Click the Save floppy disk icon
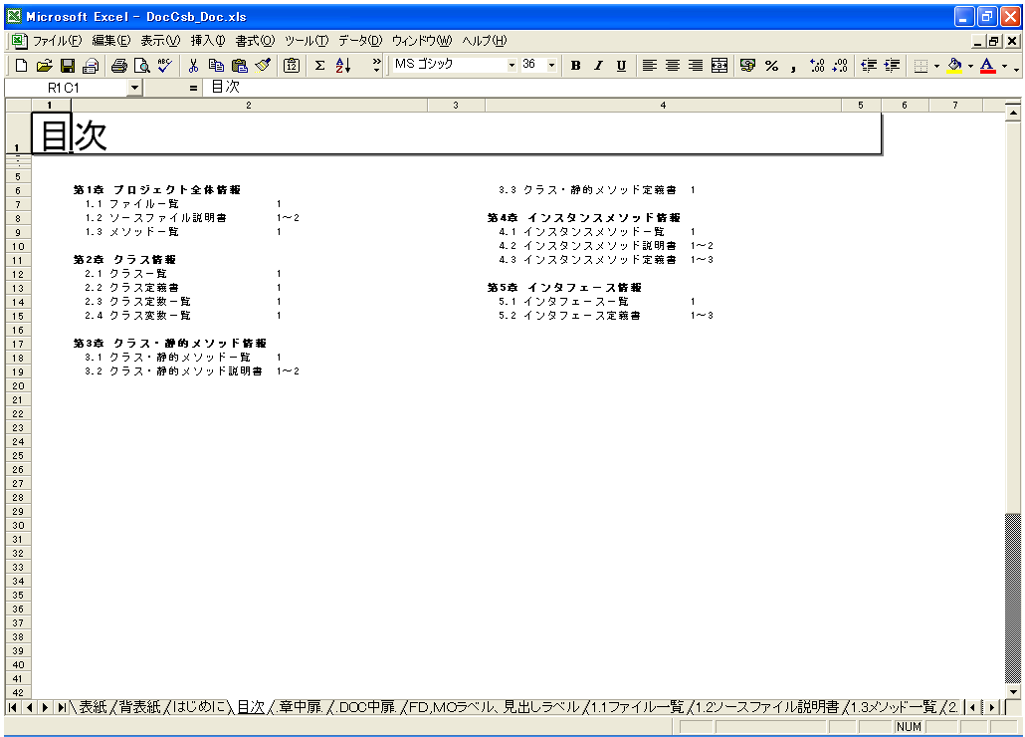 [68, 66]
